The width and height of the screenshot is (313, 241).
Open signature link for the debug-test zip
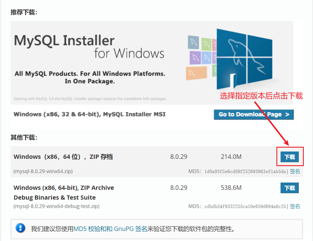pyautogui.click(x=295, y=206)
